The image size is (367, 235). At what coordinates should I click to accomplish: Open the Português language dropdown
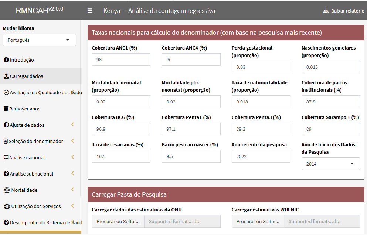pos(39,40)
